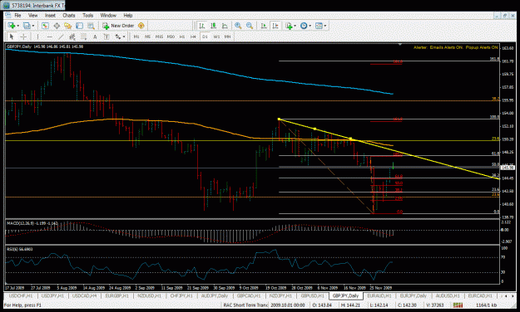This screenshot has height=312, width=520.
Task: Toggle the Expert Advisors icon
Action: click(141, 26)
